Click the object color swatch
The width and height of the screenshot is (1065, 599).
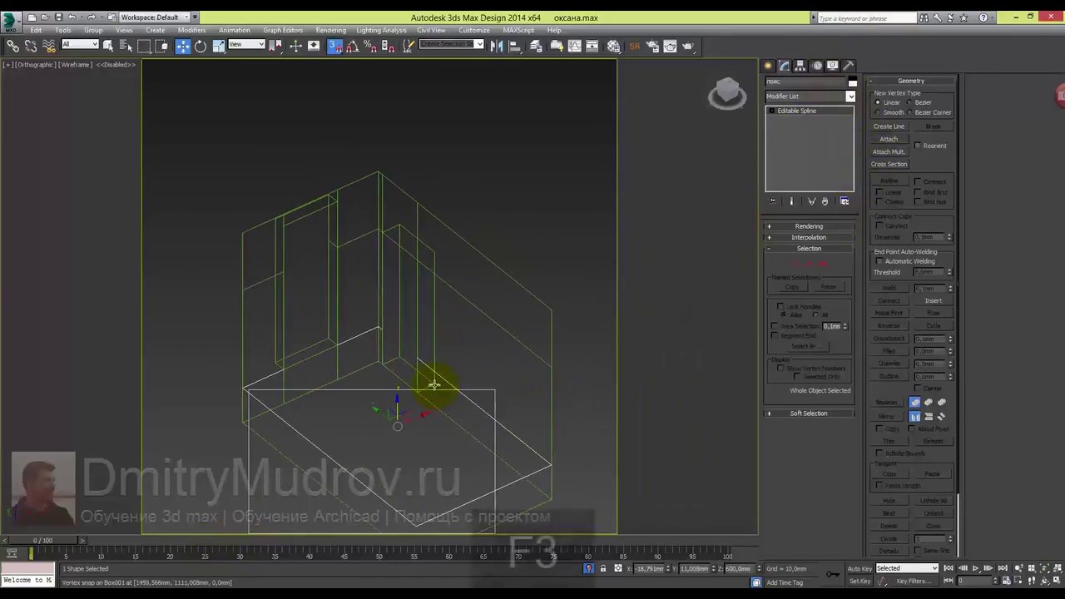pyautogui.click(x=852, y=82)
